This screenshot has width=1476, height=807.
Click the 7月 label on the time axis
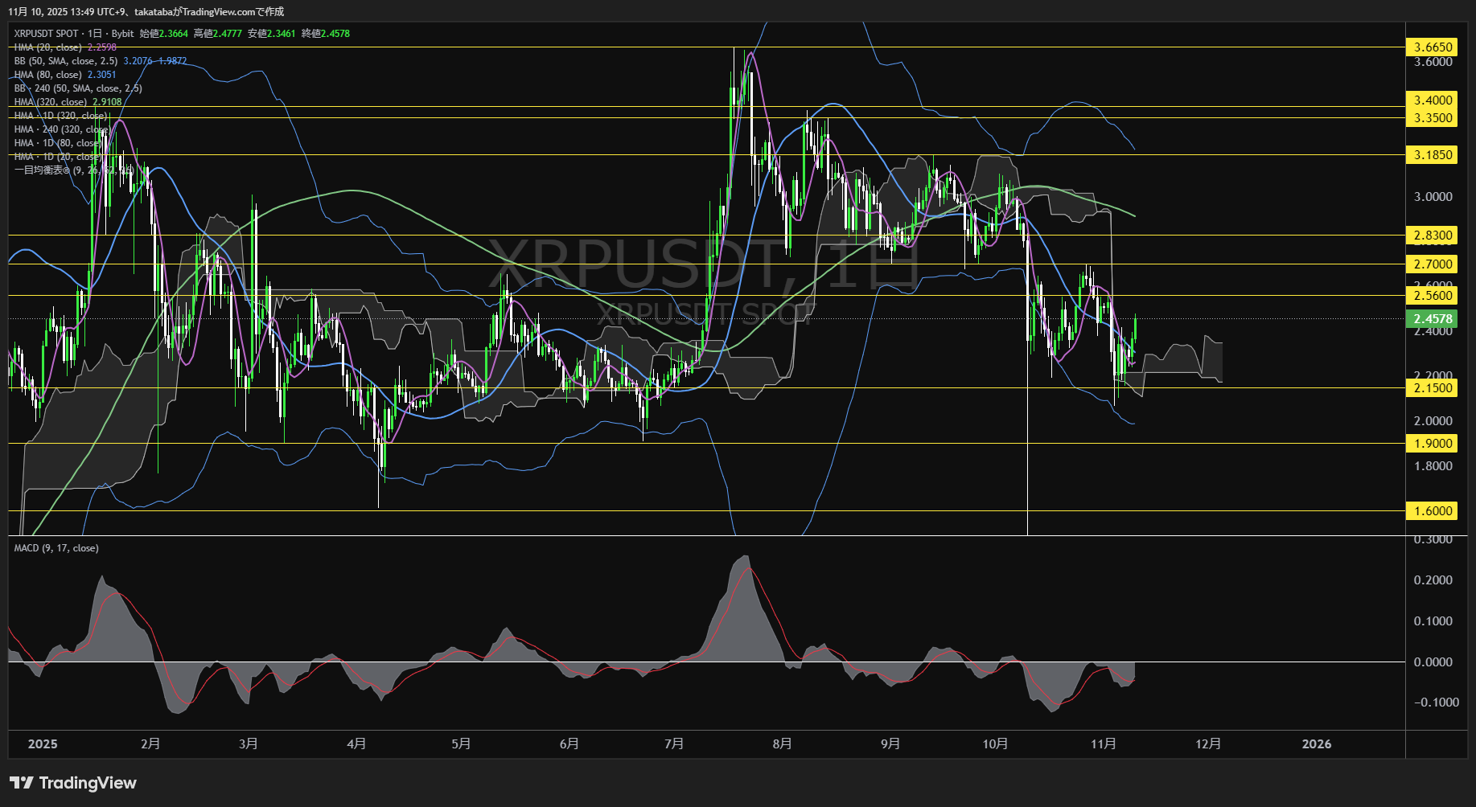tap(674, 744)
